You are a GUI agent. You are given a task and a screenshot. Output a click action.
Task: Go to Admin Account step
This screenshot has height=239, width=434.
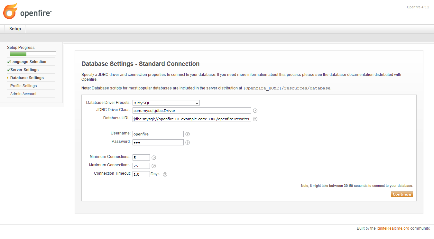pos(23,94)
